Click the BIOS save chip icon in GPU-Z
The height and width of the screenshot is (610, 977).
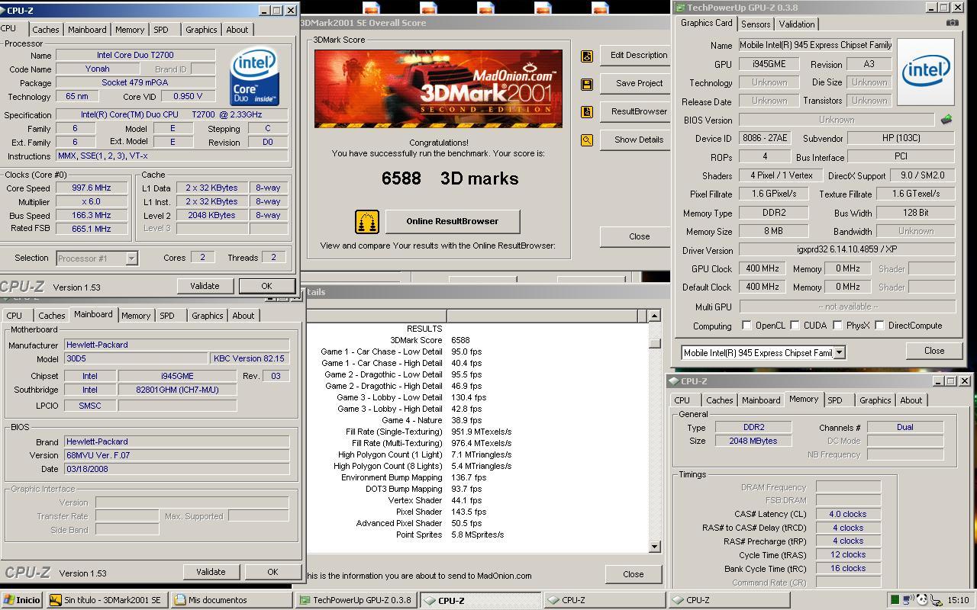946,120
